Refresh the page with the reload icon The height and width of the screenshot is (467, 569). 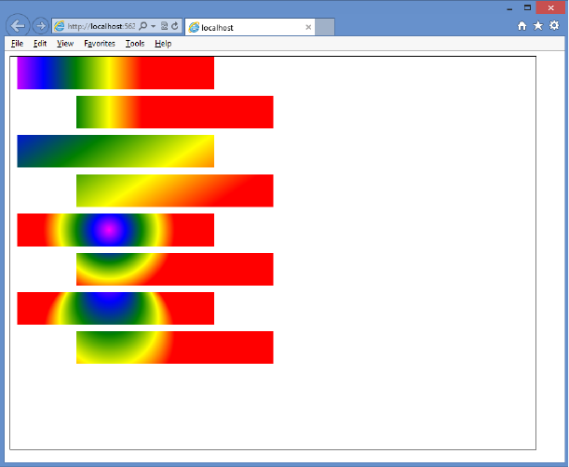tap(175, 26)
